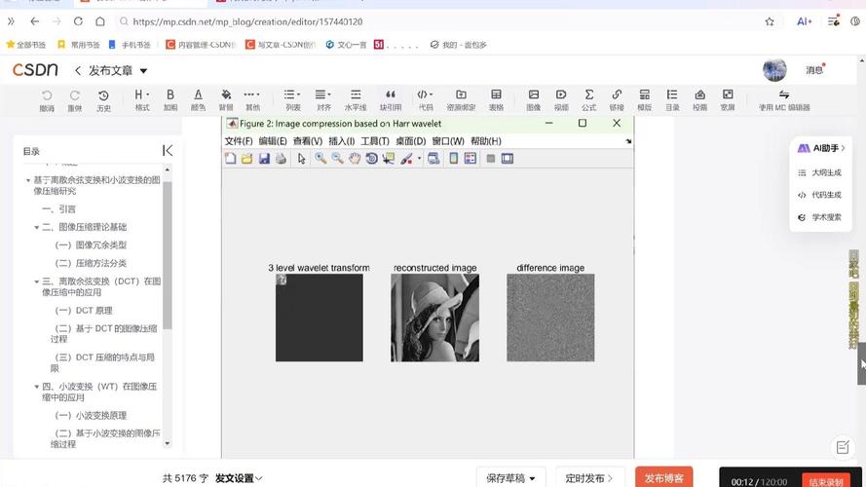Click the feedback note icon at bottom right

coord(843,447)
